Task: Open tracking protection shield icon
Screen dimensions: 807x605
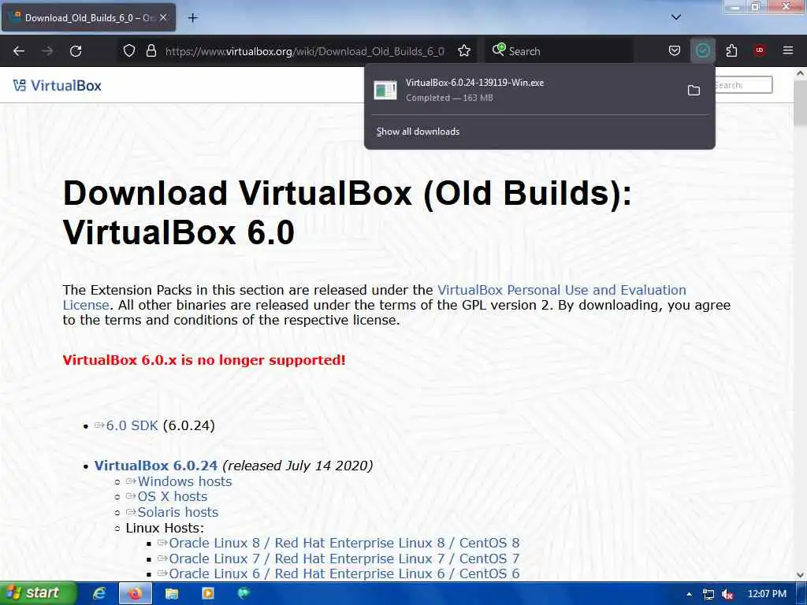Action: (x=129, y=51)
